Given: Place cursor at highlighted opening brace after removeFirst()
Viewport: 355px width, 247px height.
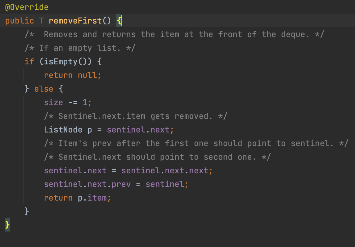Looking at the screenshot, I should [119, 21].
